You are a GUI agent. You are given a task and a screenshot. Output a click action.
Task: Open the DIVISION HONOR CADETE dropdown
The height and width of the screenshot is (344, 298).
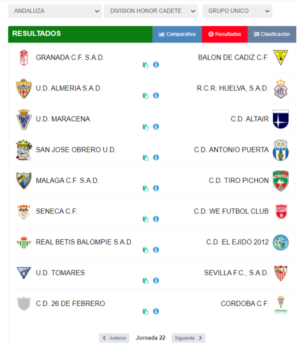(x=151, y=11)
